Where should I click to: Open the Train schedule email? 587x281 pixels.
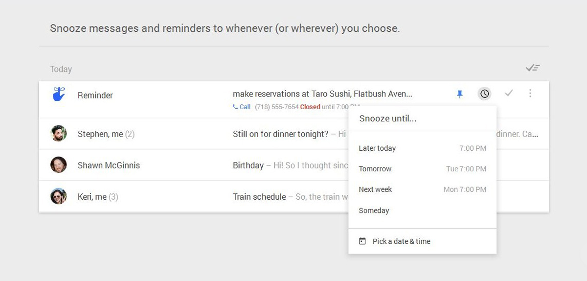(259, 197)
